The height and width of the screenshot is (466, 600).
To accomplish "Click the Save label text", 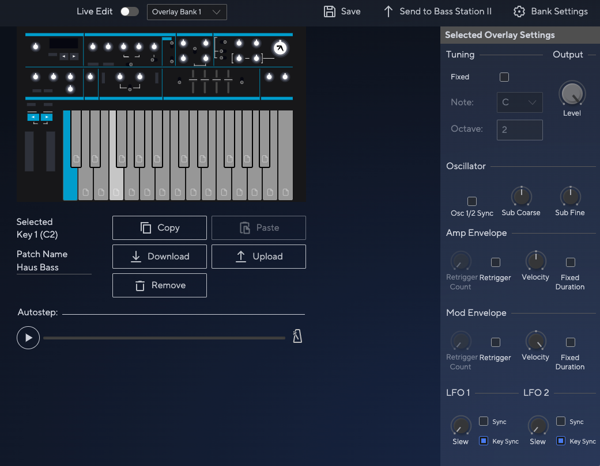I will (x=351, y=12).
